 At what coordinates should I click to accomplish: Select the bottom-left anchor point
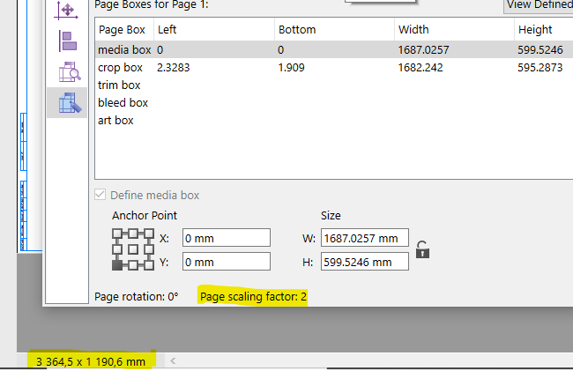pyautogui.click(x=117, y=265)
